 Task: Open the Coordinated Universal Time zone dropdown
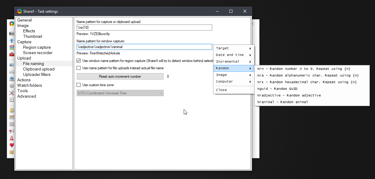[120, 93]
